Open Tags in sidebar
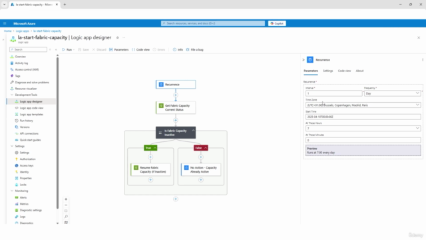This screenshot has width=426, height=240. point(18,76)
